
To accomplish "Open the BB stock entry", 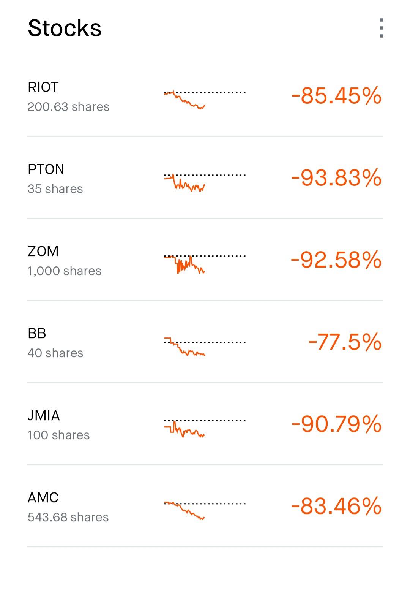I will click(37, 334).
